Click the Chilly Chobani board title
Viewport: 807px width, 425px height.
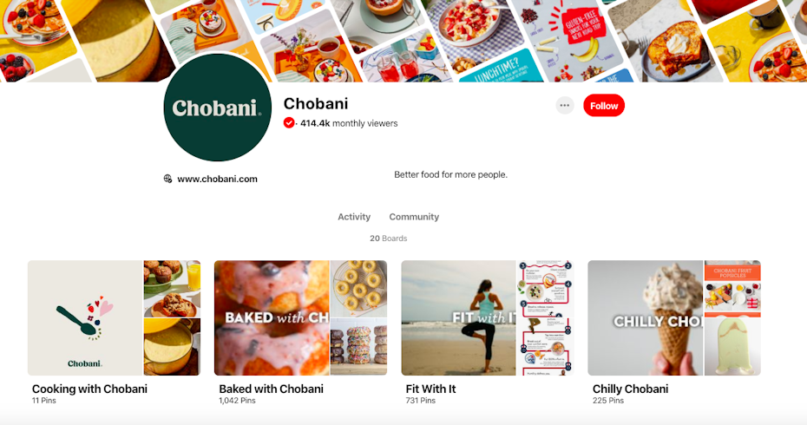(x=631, y=389)
